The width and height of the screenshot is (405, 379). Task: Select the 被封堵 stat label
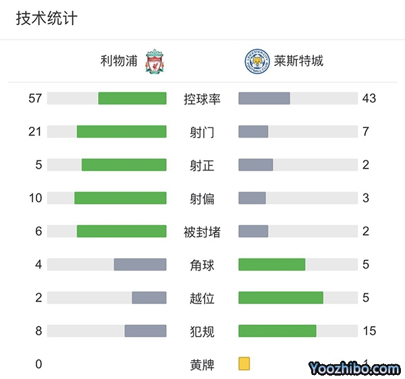(202, 232)
